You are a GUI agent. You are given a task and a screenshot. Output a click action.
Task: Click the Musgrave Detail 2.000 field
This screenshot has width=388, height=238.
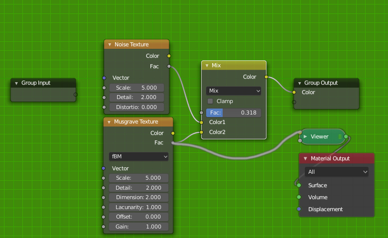point(138,188)
